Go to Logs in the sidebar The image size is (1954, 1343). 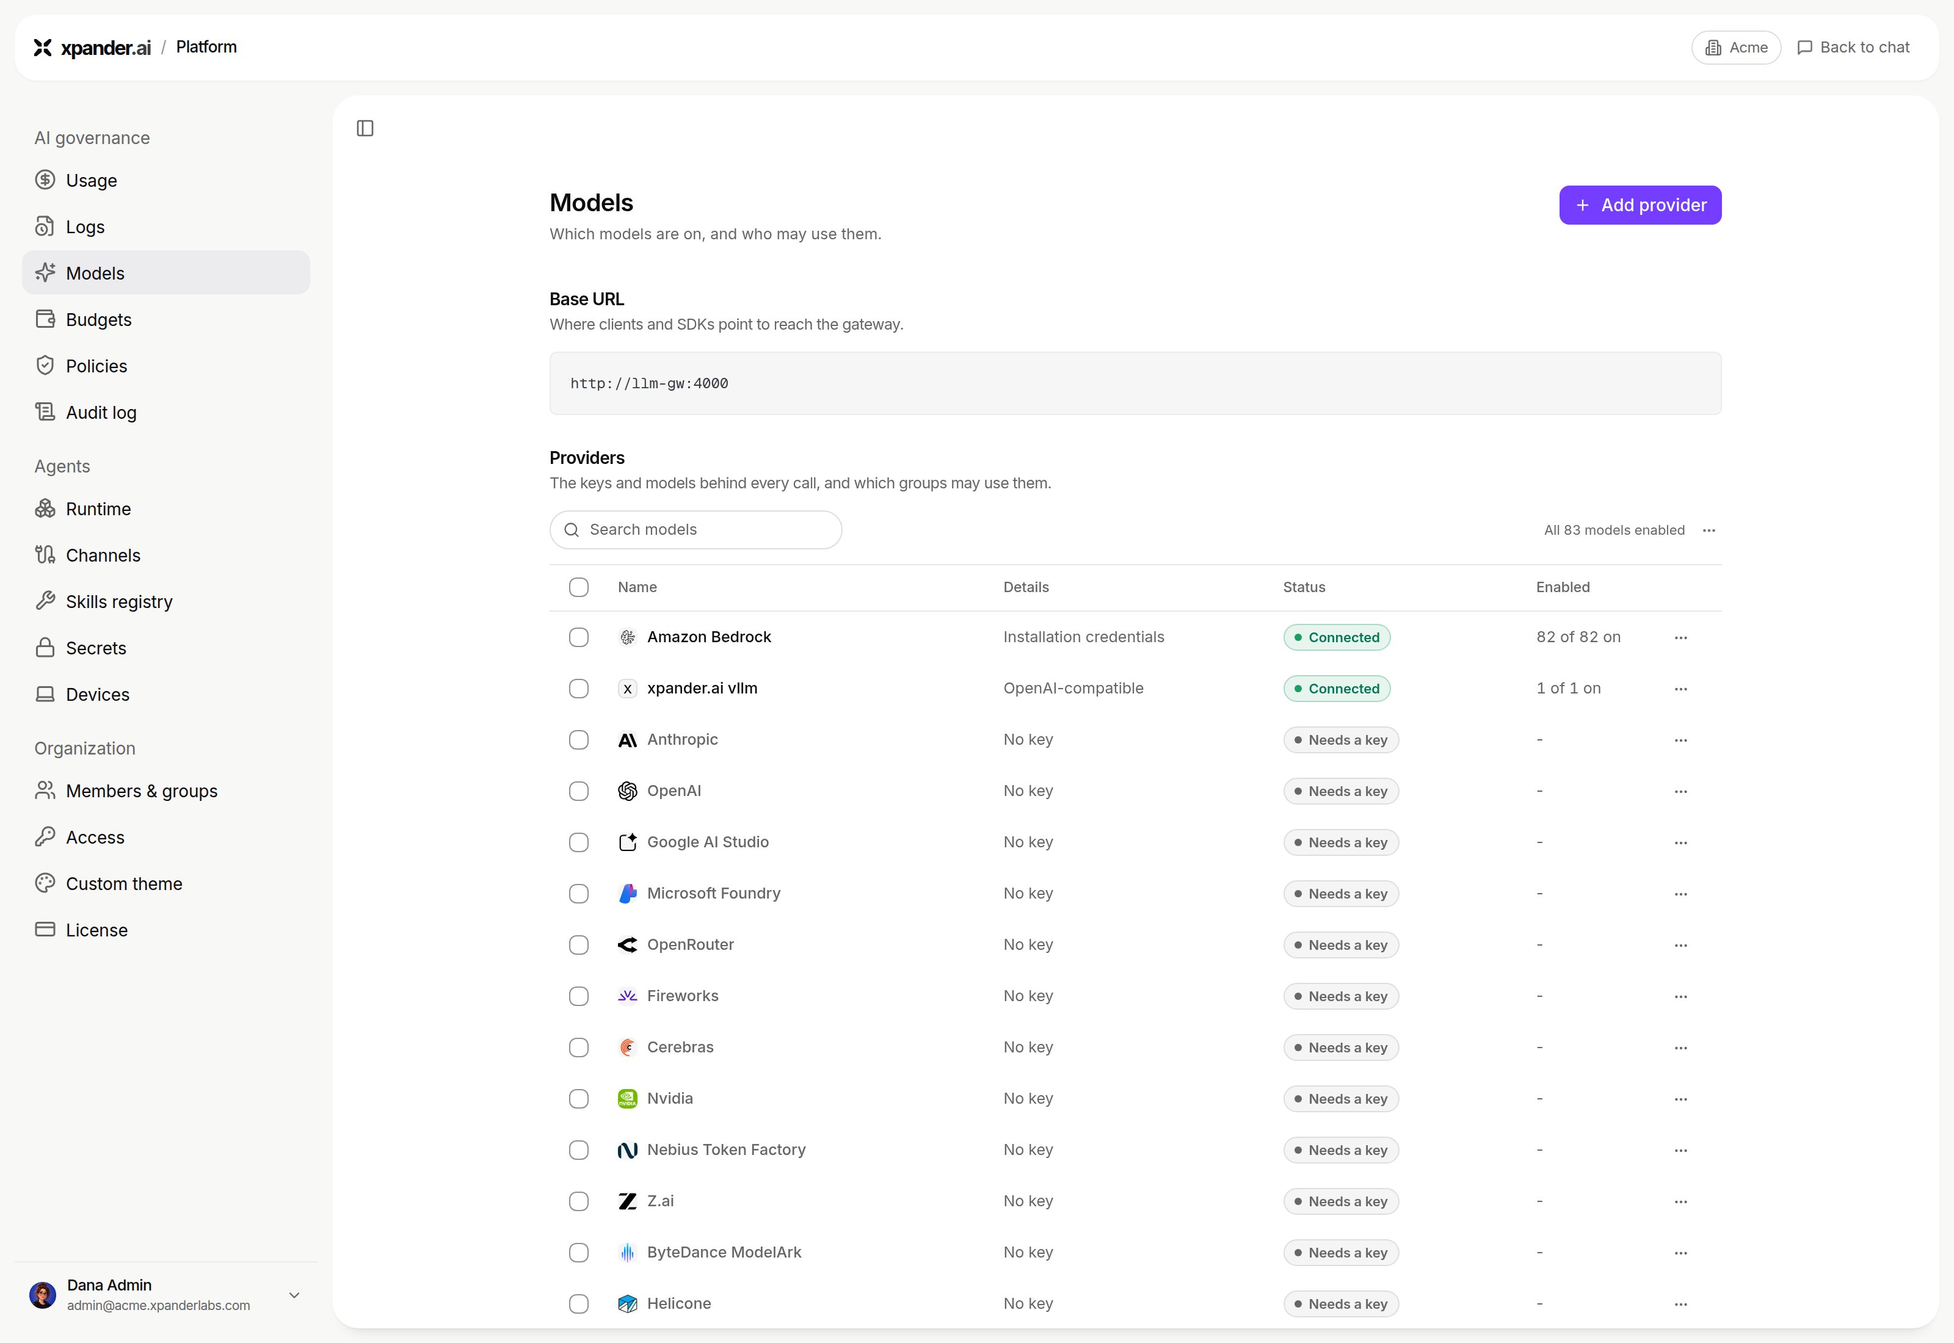click(x=165, y=226)
